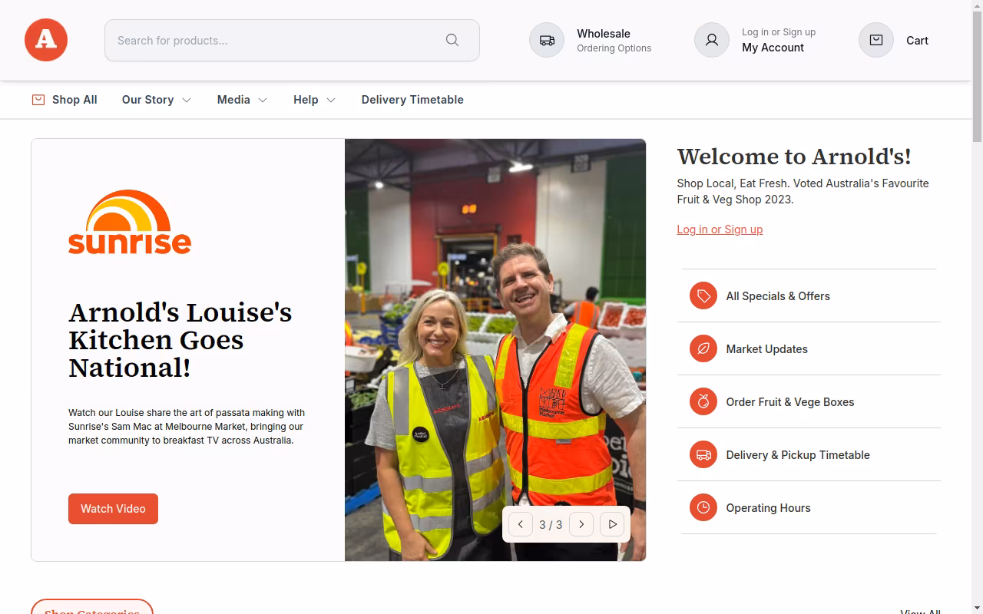Open the Help menu label

click(306, 100)
